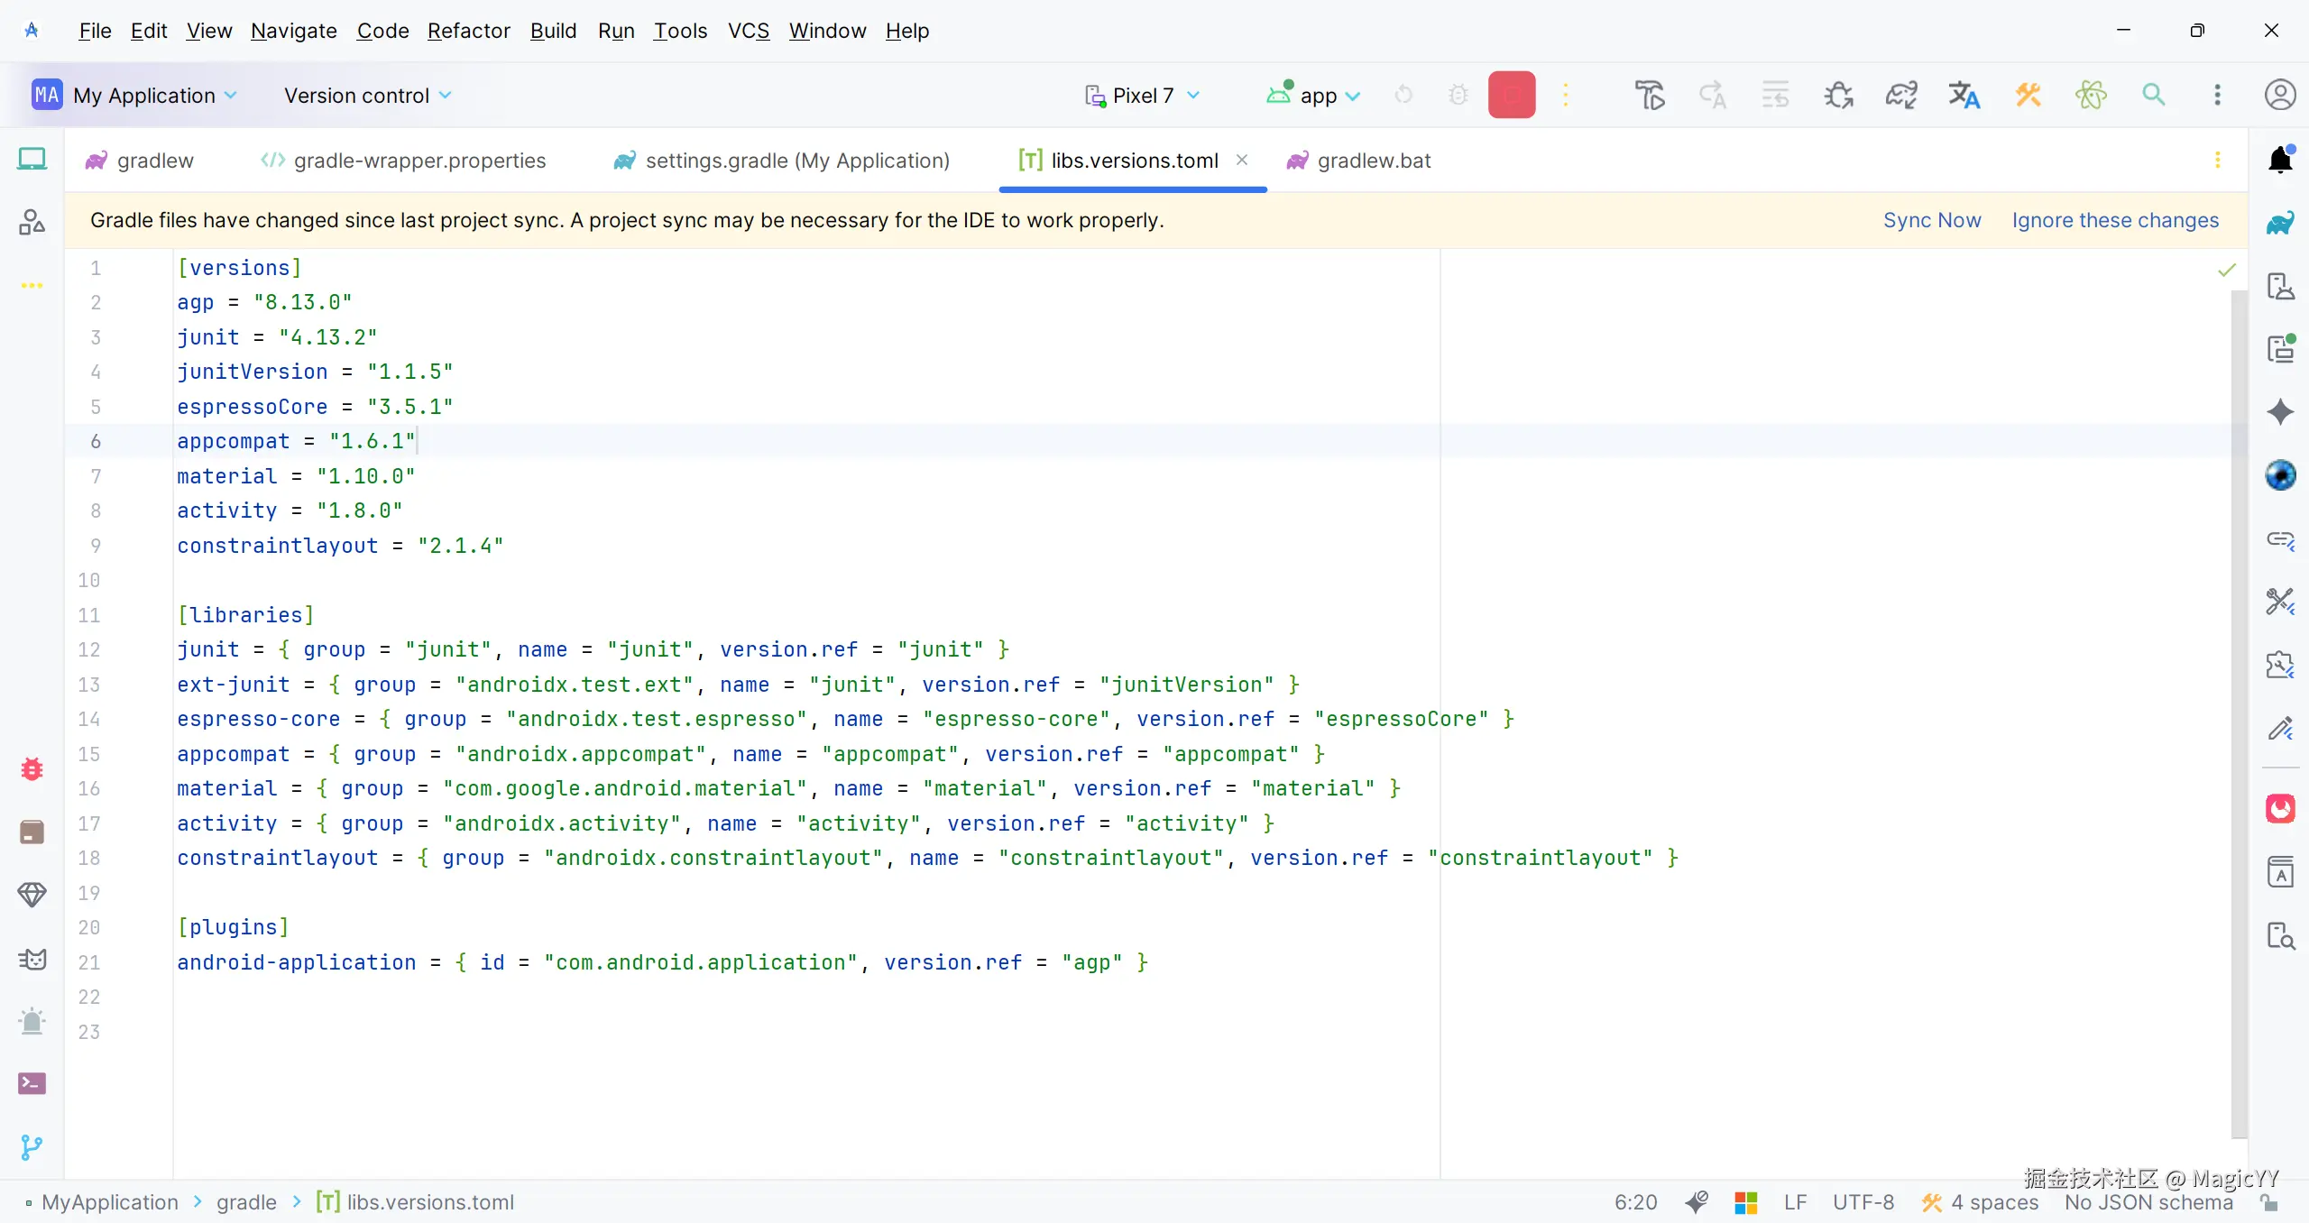Toggle the Resource Manager sidebar icon
The image size is (2309, 1223).
pyautogui.click(x=32, y=223)
